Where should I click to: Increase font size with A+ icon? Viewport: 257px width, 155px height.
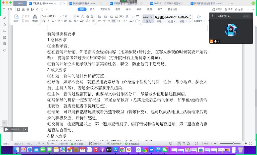coord(78,16)
